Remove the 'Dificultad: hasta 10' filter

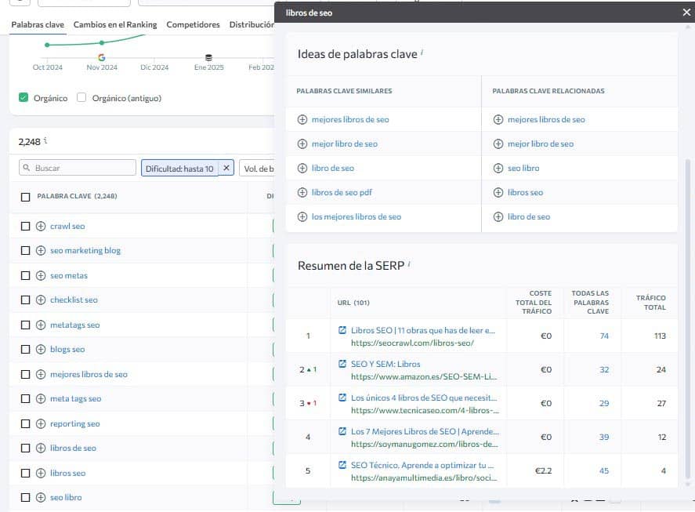click(x=226, y=168)
